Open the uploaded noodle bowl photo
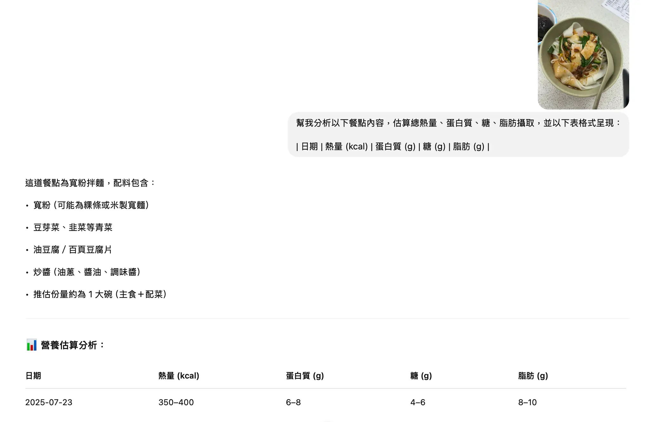 (x=583, y=55)
